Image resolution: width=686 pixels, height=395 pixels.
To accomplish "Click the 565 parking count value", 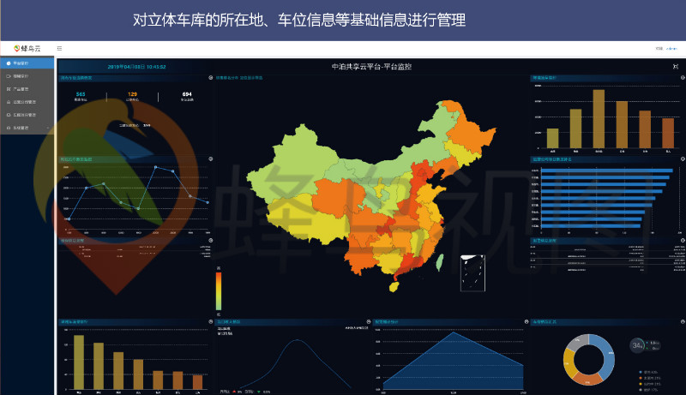I will coord(81,94).
